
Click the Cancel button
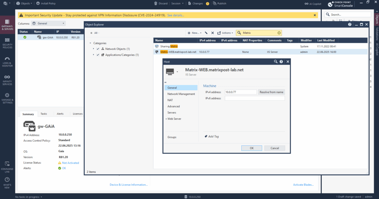pyautogui.click(x=275, y=148)
